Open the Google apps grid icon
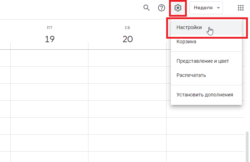250x162 pixels. (x=241, y=8)
